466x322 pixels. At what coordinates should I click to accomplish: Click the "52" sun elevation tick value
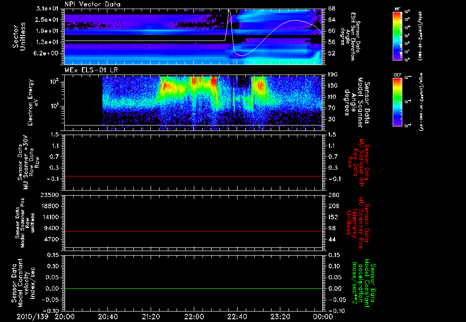coord(332,54)
